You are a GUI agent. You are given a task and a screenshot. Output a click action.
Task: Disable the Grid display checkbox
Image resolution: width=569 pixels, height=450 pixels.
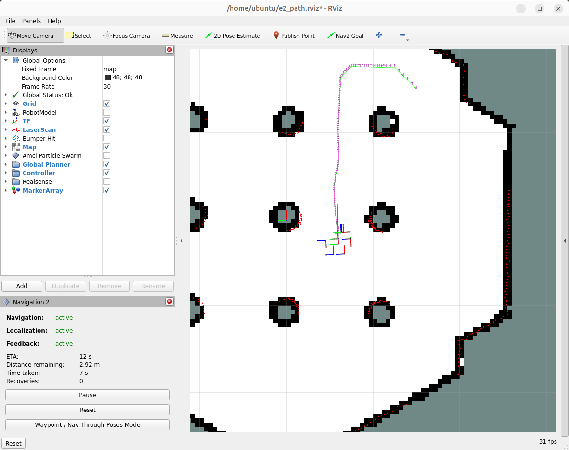[107, 103]
